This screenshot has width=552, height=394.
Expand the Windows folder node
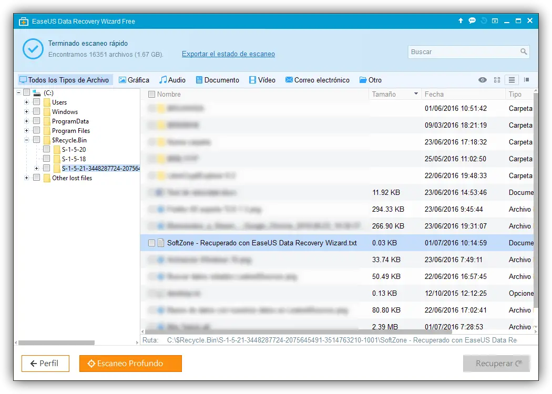[x=26, y=112]
